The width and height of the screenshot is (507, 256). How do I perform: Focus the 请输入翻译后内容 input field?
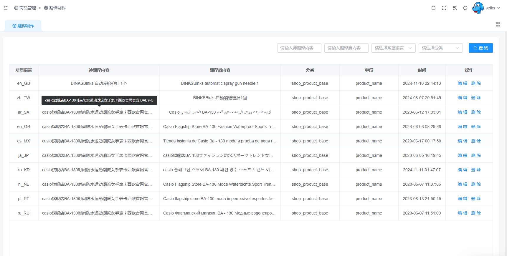pos(346,48)
